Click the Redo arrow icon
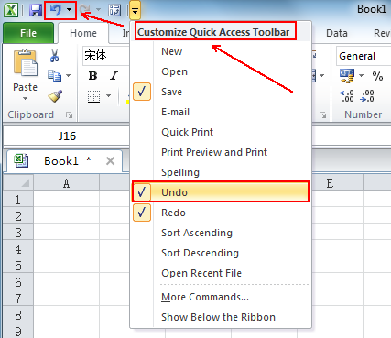Image resolution: width=391 pixels, height=338 pixels. [x=85, y=10]
